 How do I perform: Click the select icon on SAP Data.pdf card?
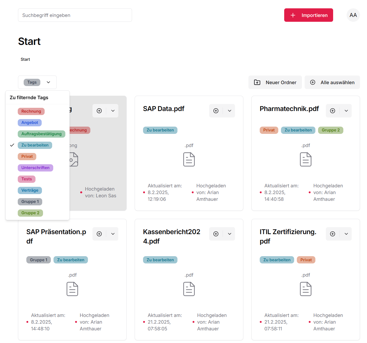216,111
